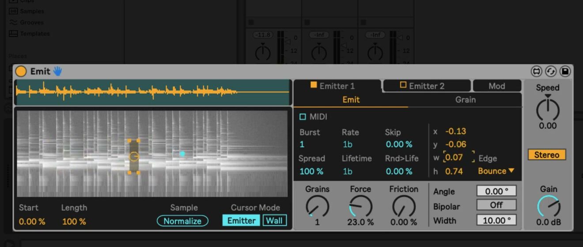Click the Lifetime value 1b
The image size is (583, 247).
click(x=348, y=171)
